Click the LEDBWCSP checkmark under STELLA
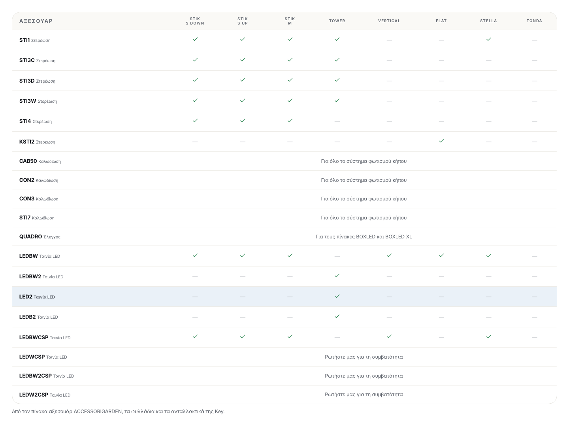569x427 pixels. click(489, 336)
